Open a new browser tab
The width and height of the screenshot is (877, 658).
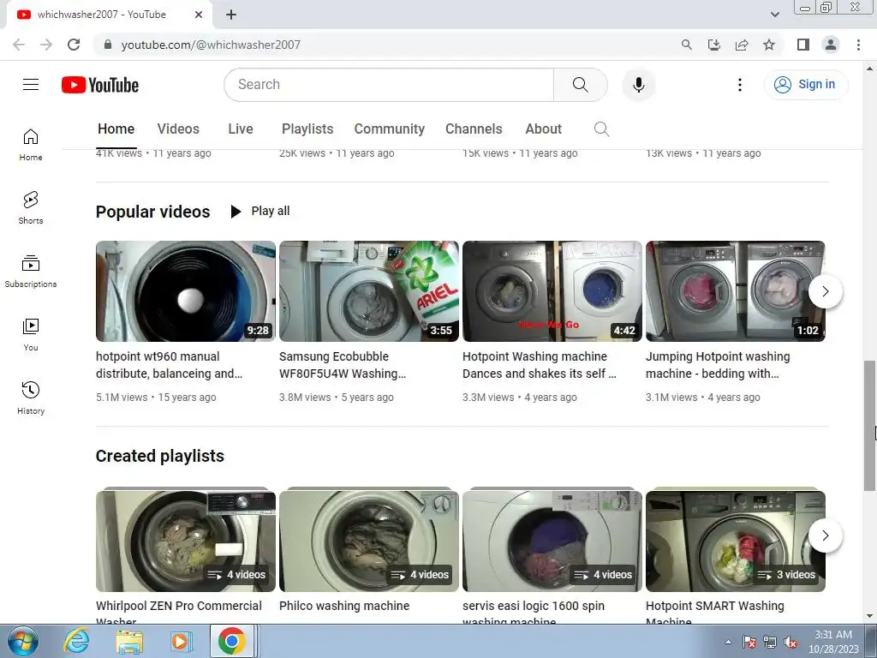[231, 15]
